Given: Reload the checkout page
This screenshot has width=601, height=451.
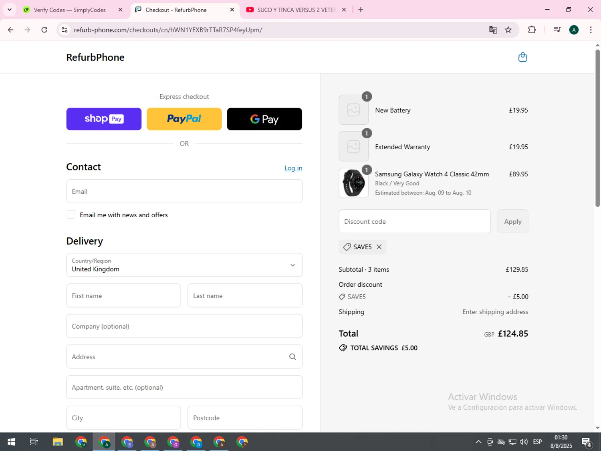Looking at the screenshot, I should coord(44,30).
